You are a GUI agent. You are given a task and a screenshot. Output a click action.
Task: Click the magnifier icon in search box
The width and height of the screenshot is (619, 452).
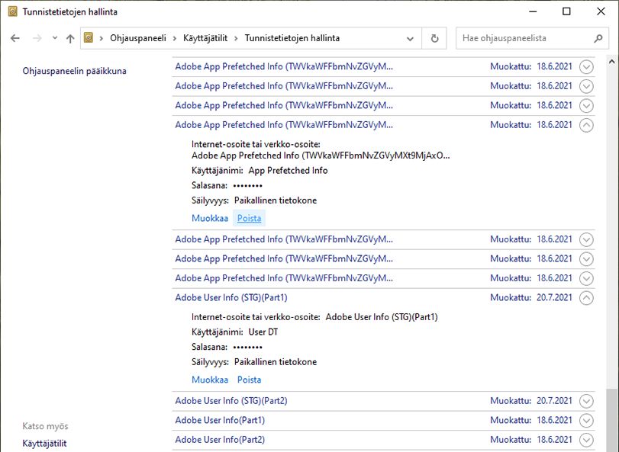598,38
